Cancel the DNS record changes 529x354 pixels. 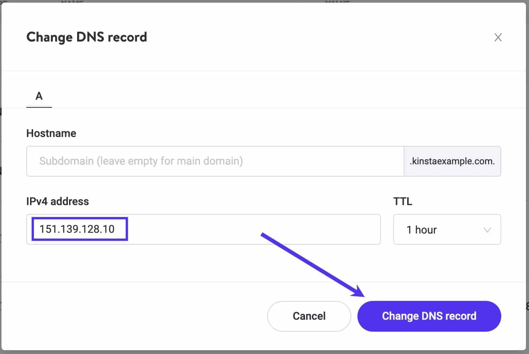[309, 316]
